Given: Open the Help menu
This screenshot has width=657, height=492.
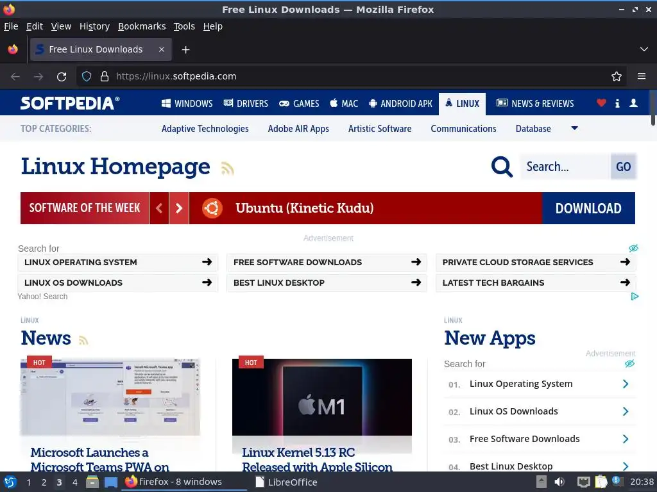Looking at the screenshot, I should coord(213,26).
